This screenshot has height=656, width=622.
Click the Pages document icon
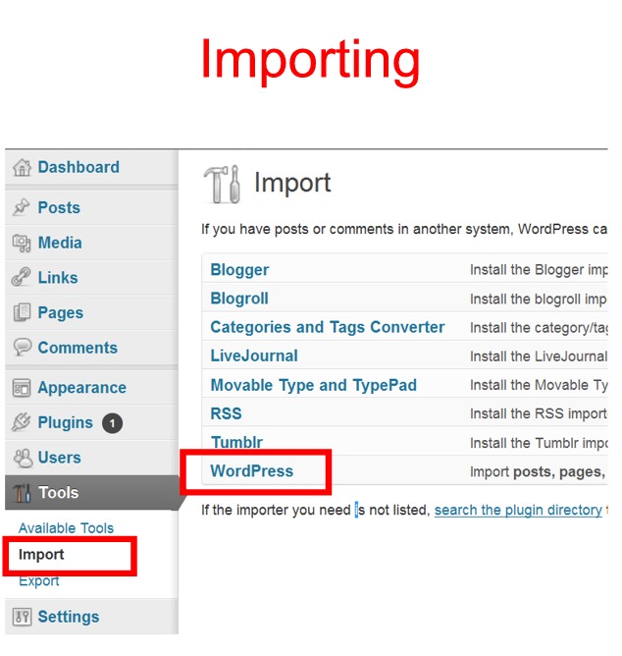point(22,312)
